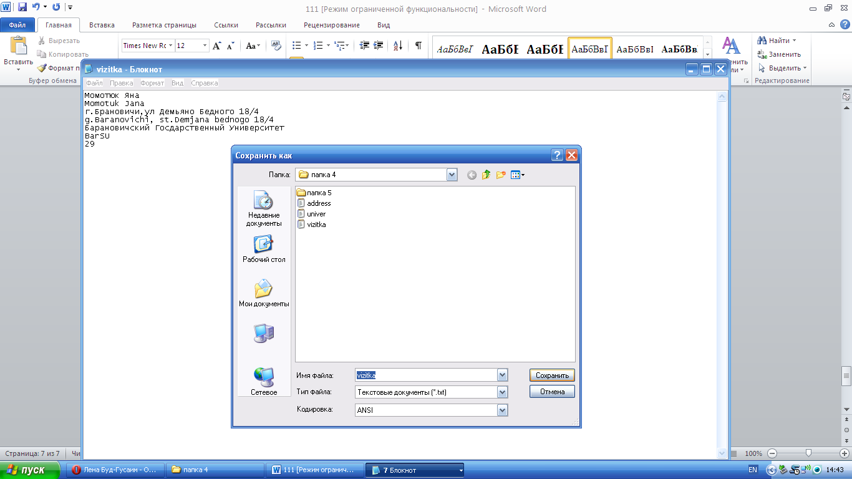Click the Create New Folder icon in dialog

tap(500, 175)
